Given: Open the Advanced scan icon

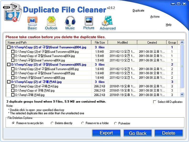Looking at the screenshot, I should (x=108, y=23).
